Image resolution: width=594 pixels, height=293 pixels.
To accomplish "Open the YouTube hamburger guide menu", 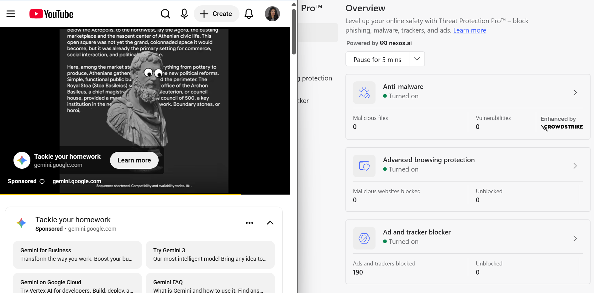I will tap(11, 14).
